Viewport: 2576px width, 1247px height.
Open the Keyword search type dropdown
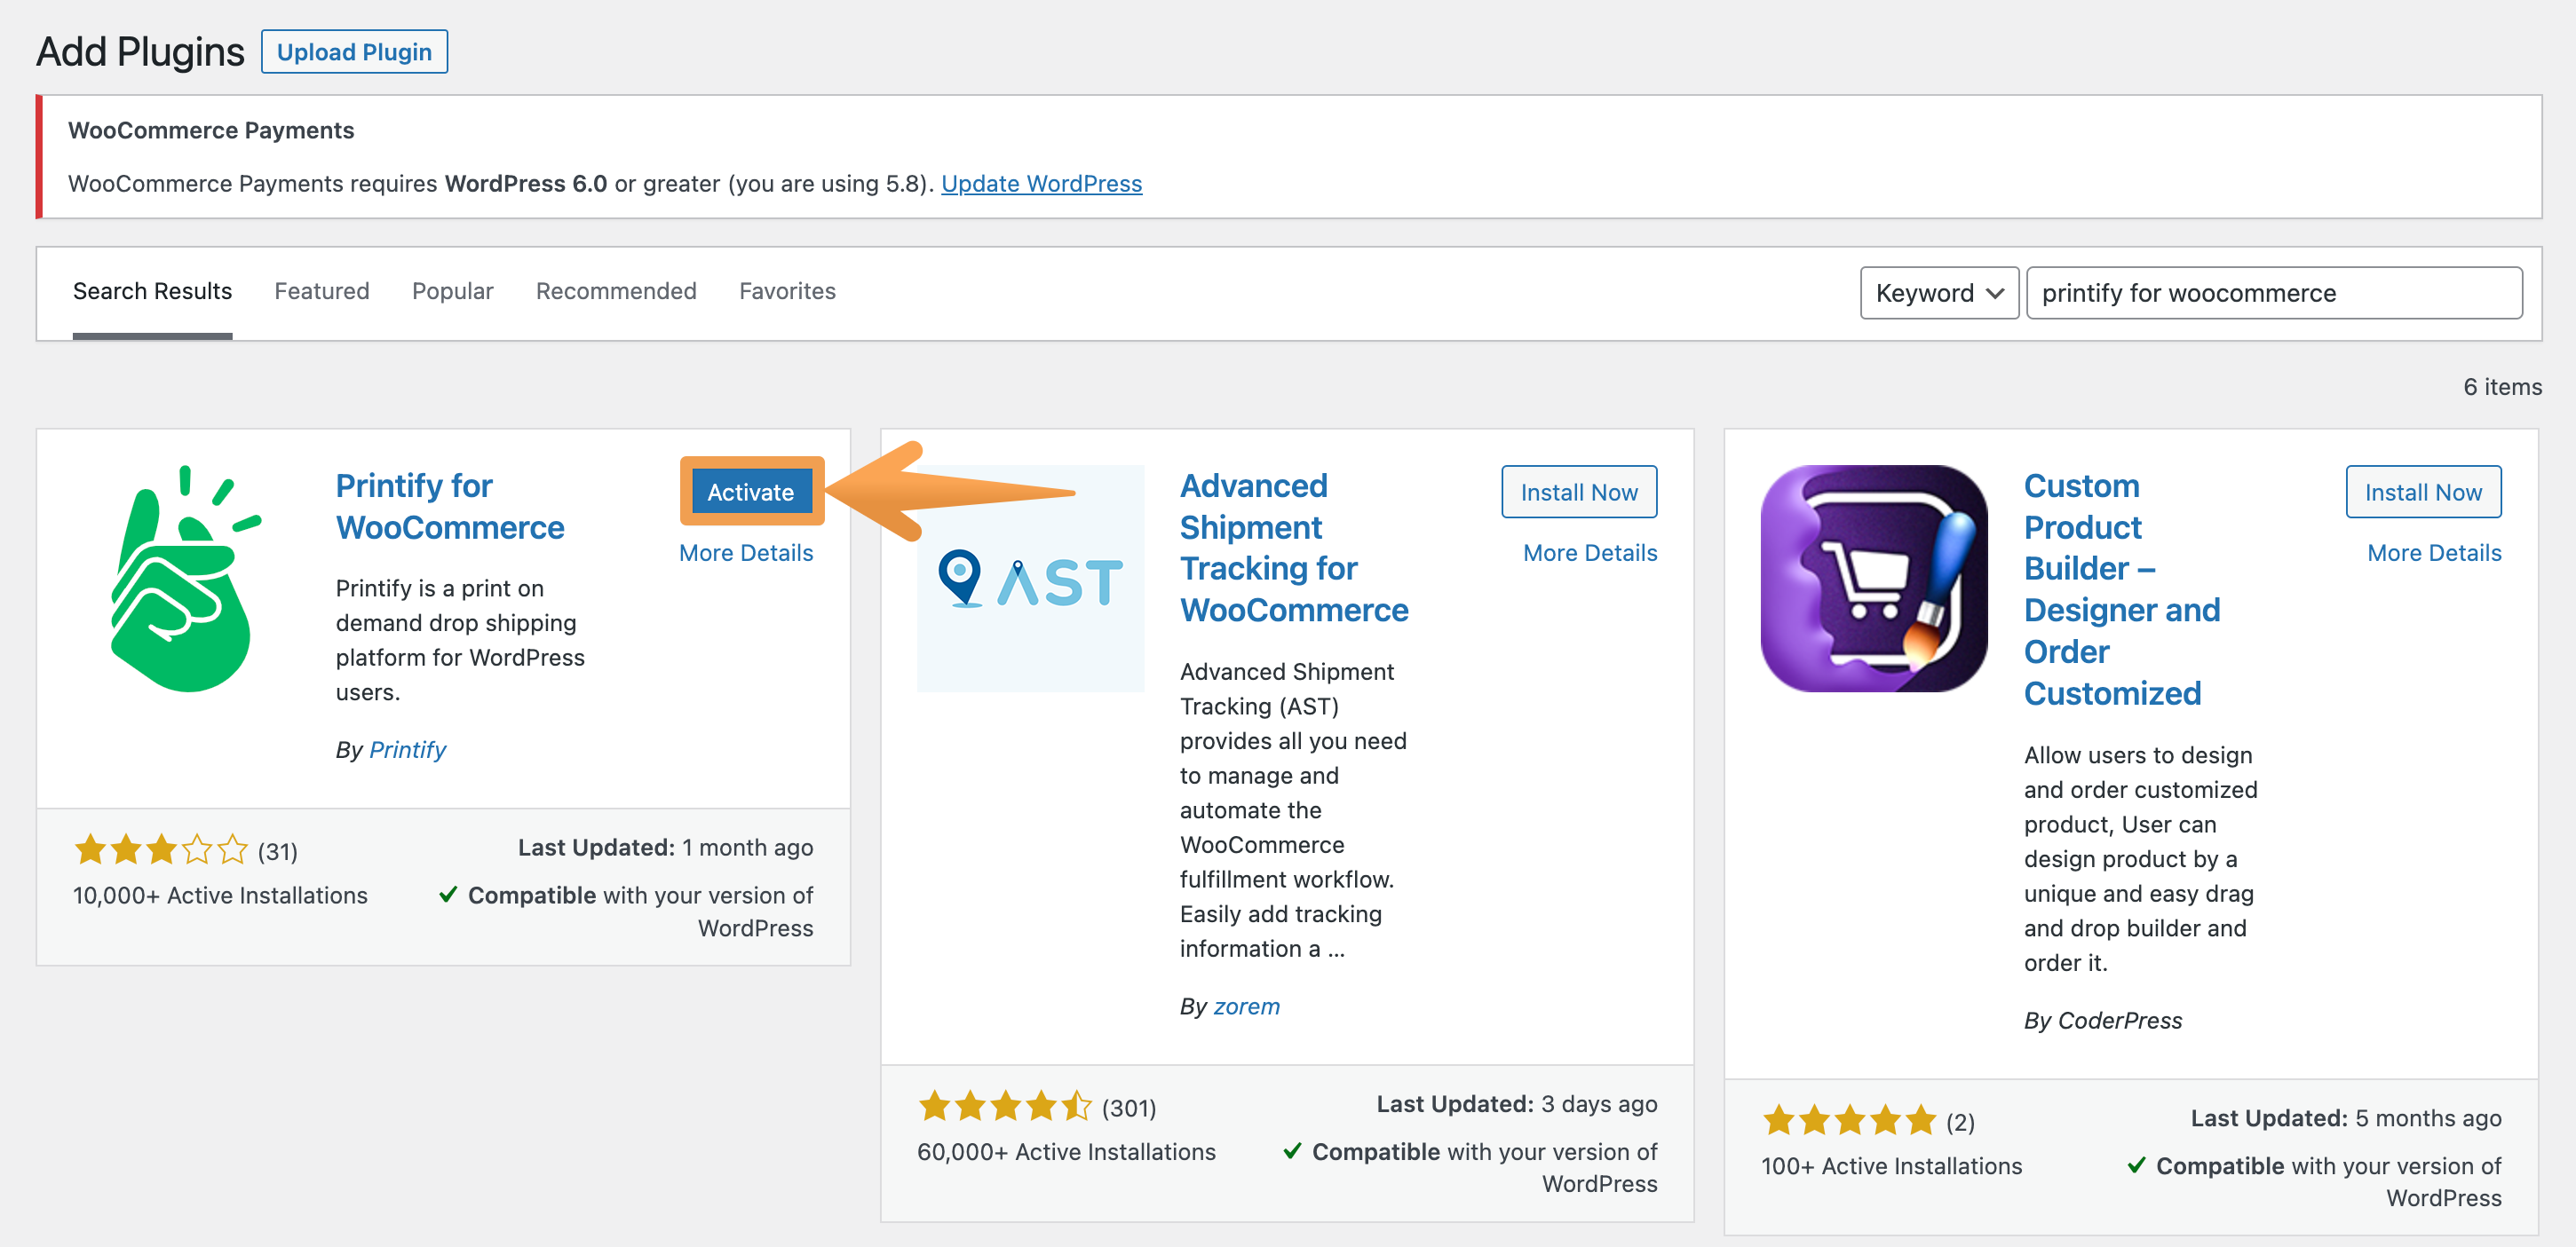[x=1939, y=293]
